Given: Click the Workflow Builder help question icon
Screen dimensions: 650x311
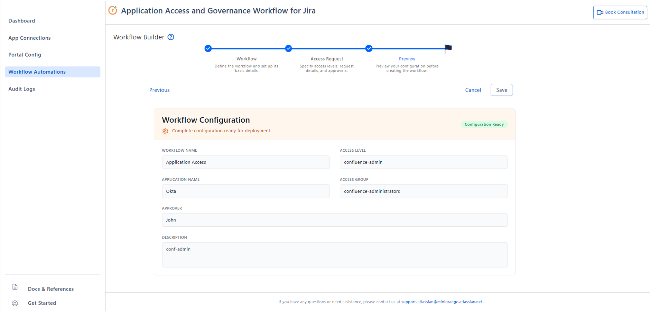Looking at the screenshot, I should click(x=171, y=37).
